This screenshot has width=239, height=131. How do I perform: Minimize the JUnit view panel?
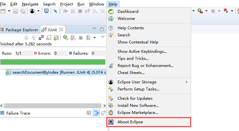pos(94,28)
